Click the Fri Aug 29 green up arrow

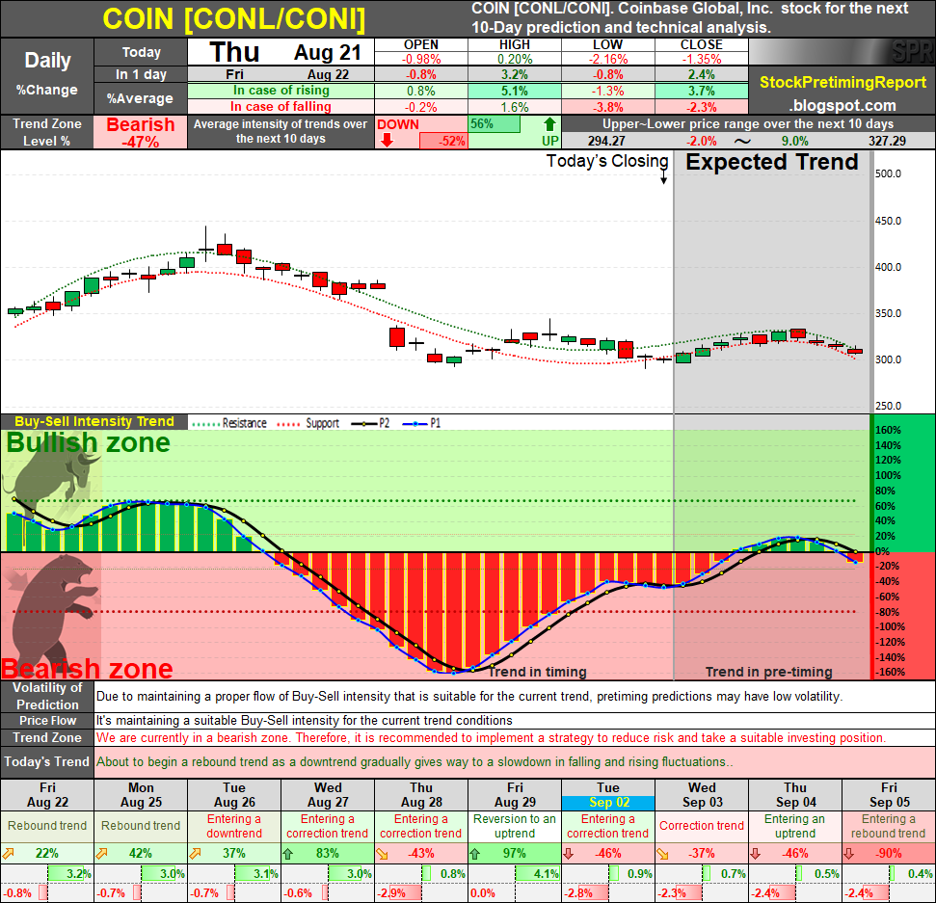pos(475,854)
